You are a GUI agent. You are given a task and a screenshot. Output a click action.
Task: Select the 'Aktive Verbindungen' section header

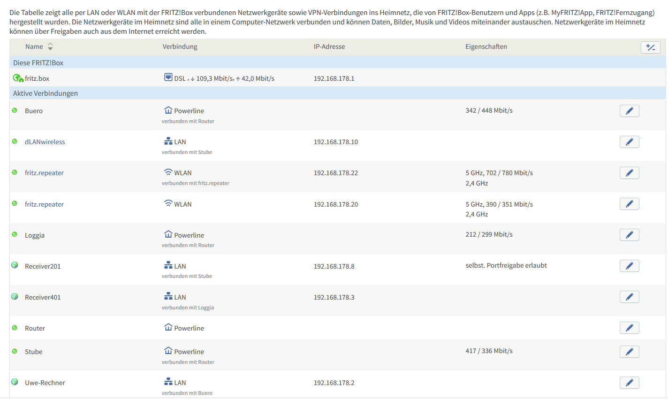coord(46,93)
